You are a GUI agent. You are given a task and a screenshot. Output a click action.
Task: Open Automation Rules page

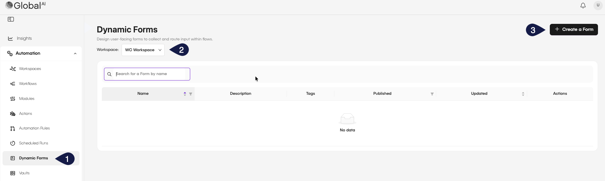click(34, 128)
